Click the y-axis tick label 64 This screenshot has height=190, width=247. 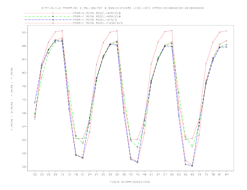coord(24,126)
